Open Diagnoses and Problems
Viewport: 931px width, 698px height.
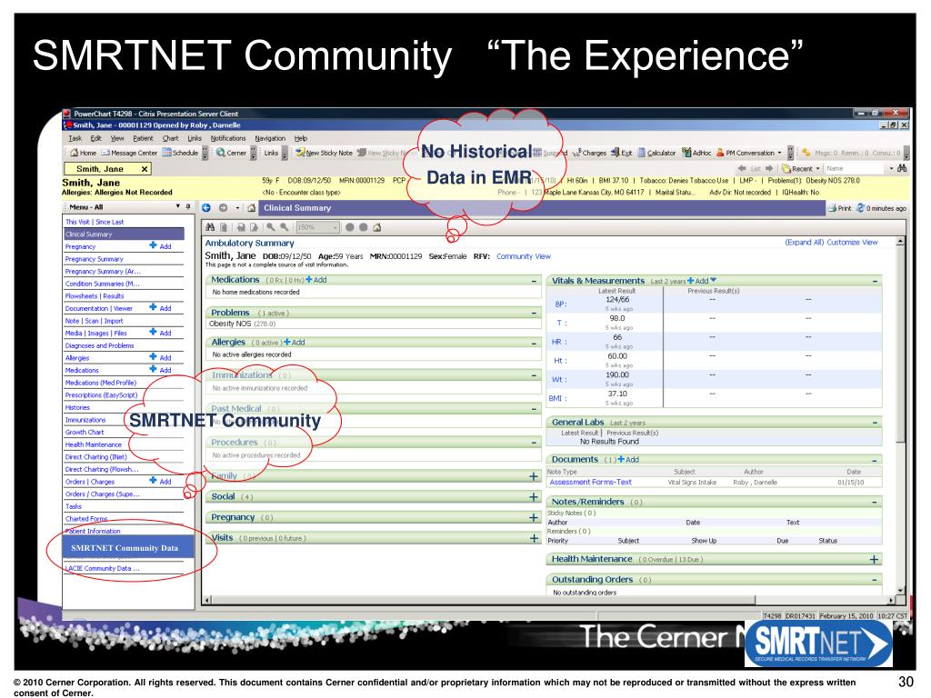(x=99, y=345)
